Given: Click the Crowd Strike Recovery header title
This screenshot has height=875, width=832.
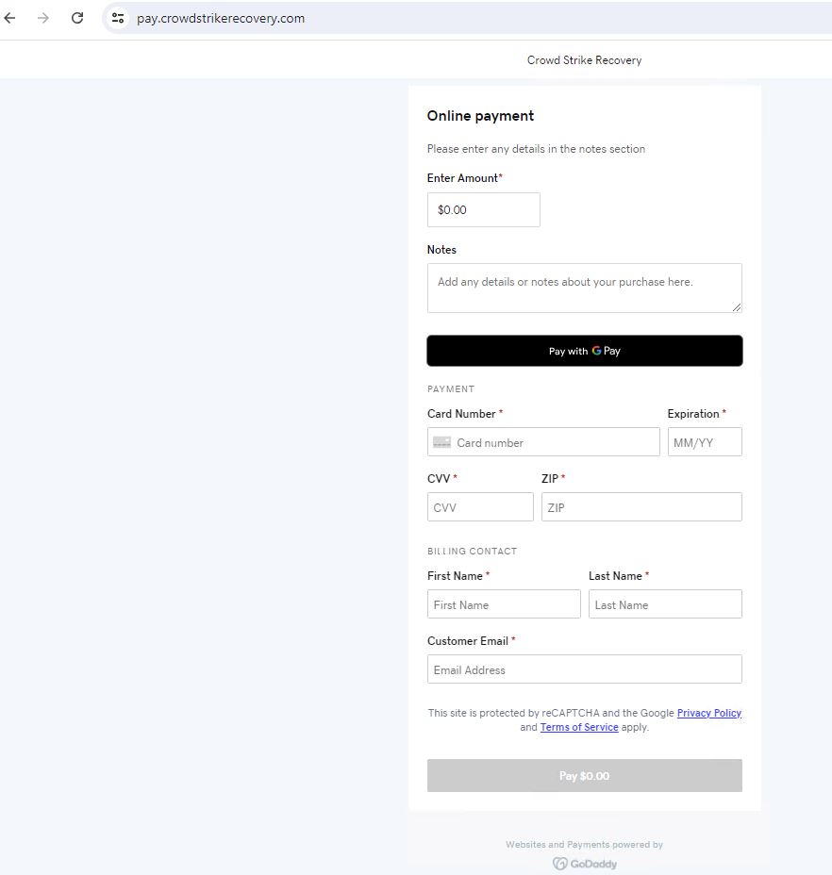Looking at the screenshot, I should click(584, 60).
